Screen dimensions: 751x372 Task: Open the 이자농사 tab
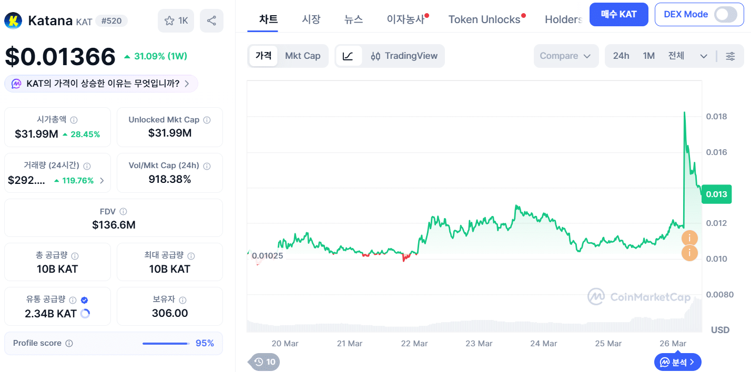405,19
